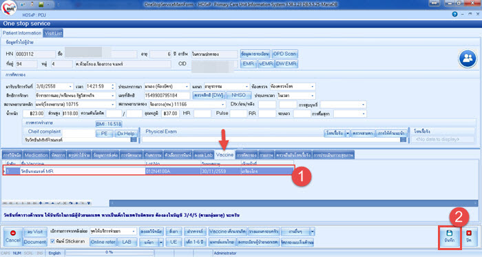Click the save disk icon button
Image resolution: width=482 pixels, height=257 pixels.
click(450, 237)
